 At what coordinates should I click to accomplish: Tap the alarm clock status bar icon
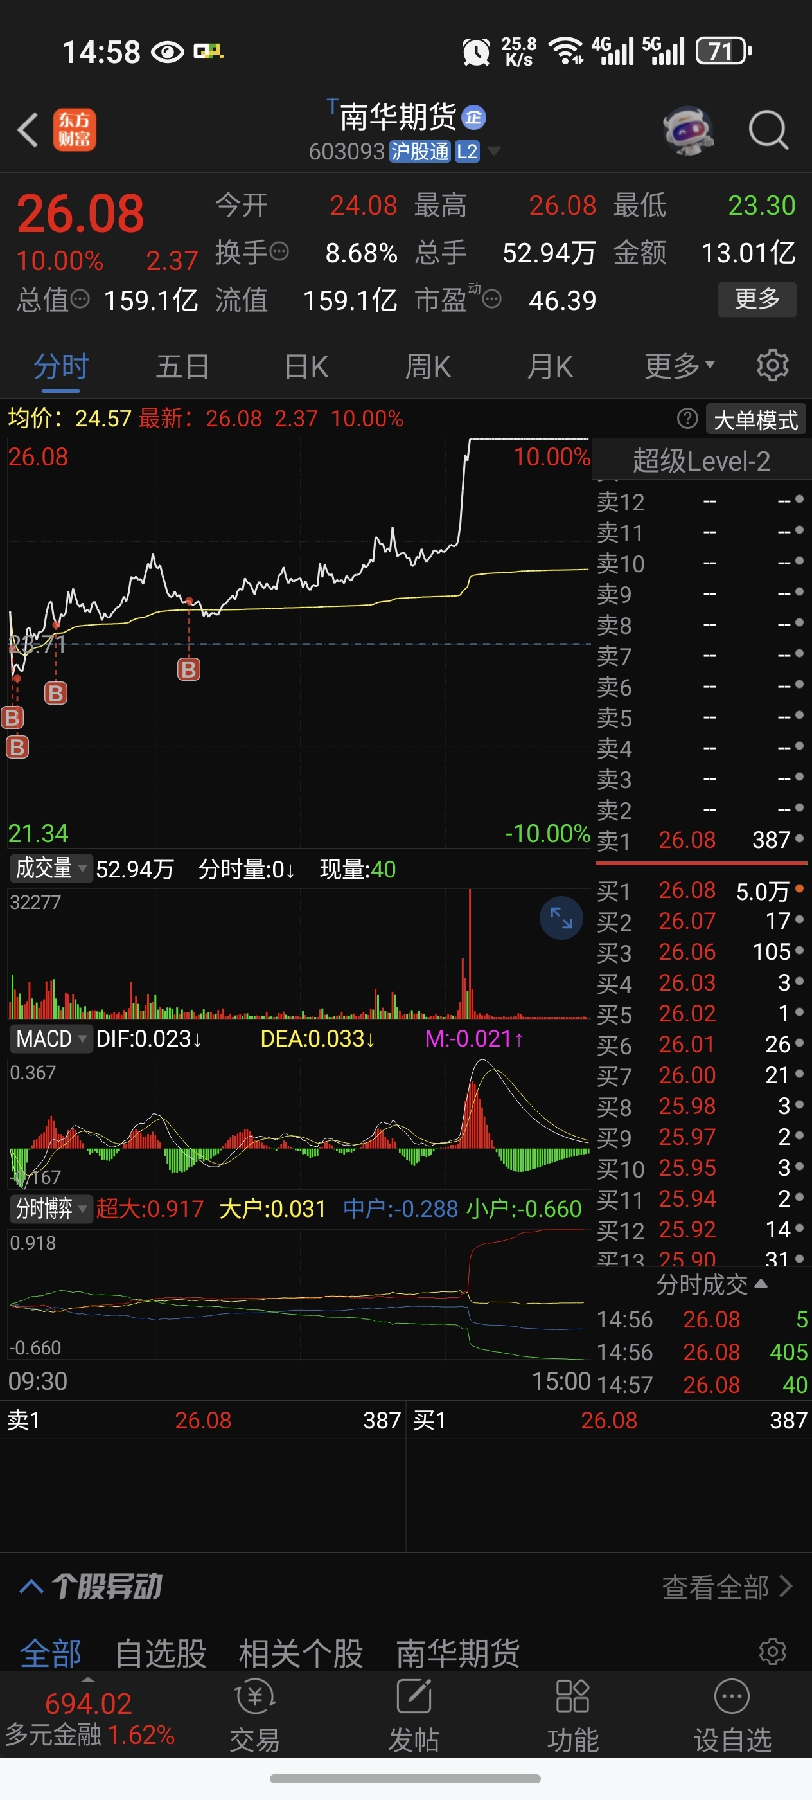tap(476, 51)
